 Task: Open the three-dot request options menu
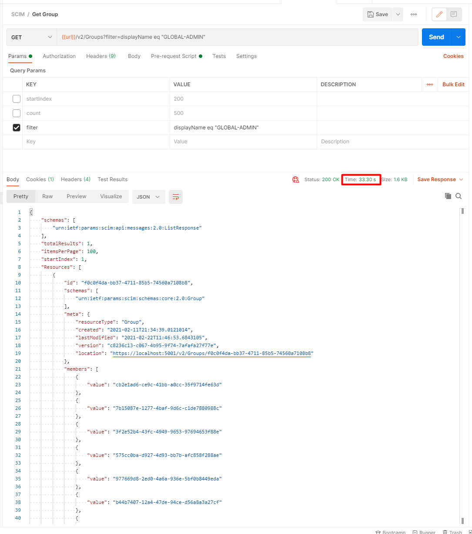(413, 14)
